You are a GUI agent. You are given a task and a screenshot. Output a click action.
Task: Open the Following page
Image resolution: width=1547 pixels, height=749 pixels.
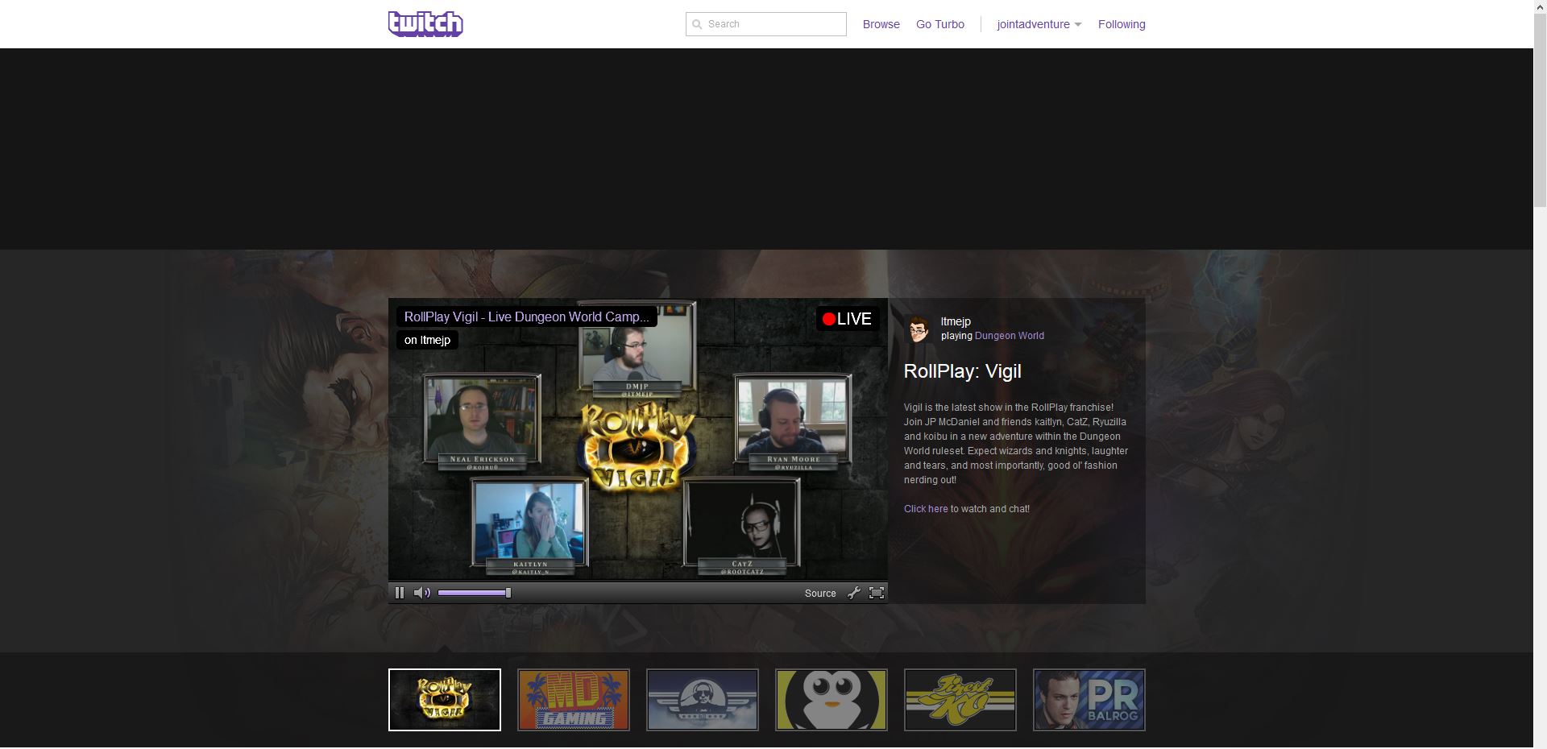1121,24
